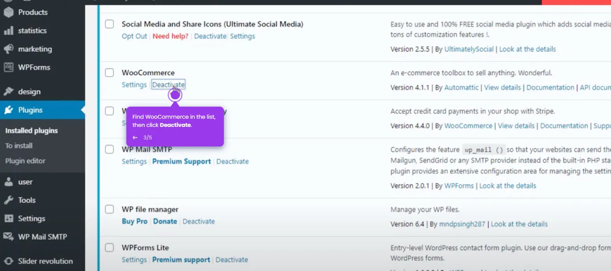Open WPForms Lite Settings link

pos(134,260)
